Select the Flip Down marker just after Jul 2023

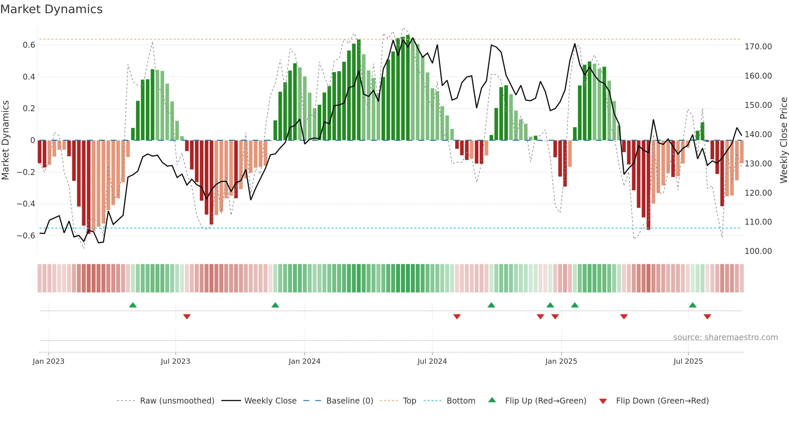click(187, 317)
